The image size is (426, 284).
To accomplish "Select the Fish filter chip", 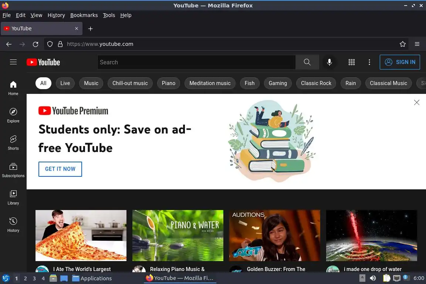I will tap(250, 83).
